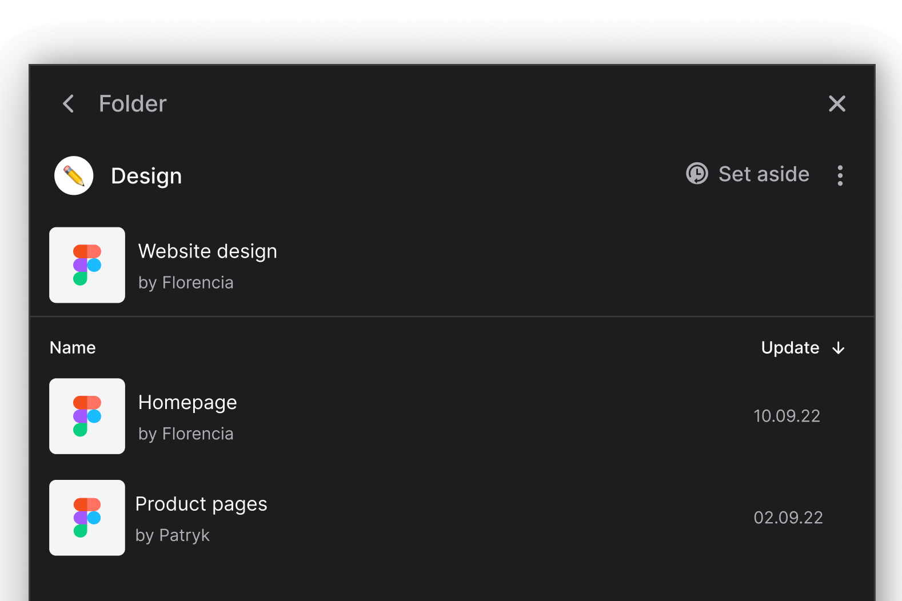This screenshot has width=902, height=601.
Task: Sort files by clicking the Name header
Action: coord(72,347)
